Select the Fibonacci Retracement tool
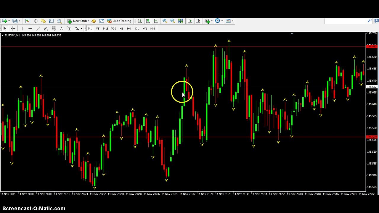379x213 pixels. (x=54, y=28)
